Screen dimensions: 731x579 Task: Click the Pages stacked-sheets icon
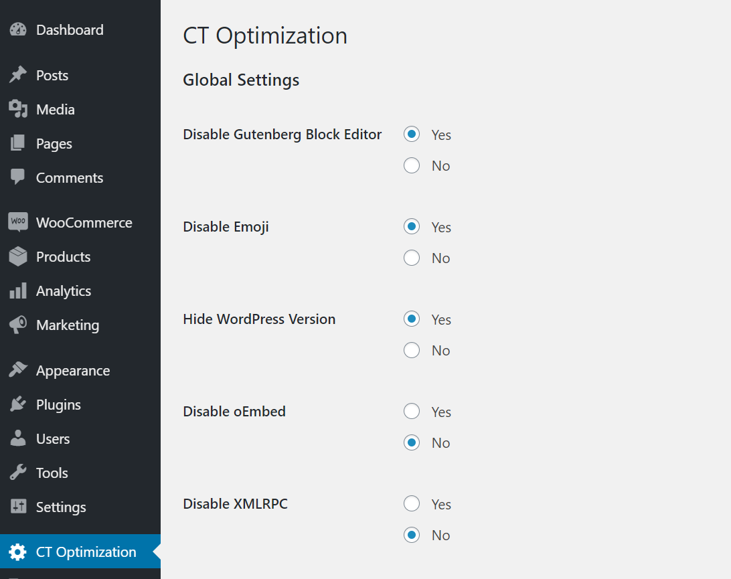pyautogui.click(x=18, y=143)
